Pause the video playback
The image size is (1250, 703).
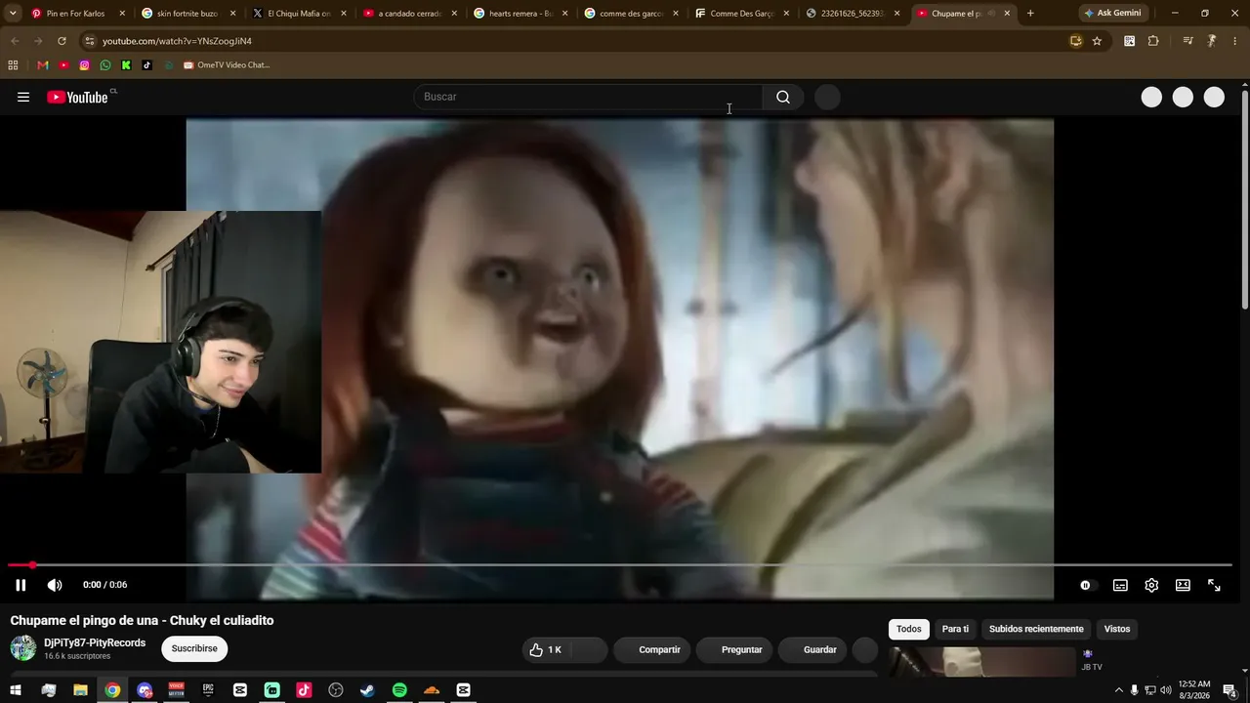(x=21, y=585)
